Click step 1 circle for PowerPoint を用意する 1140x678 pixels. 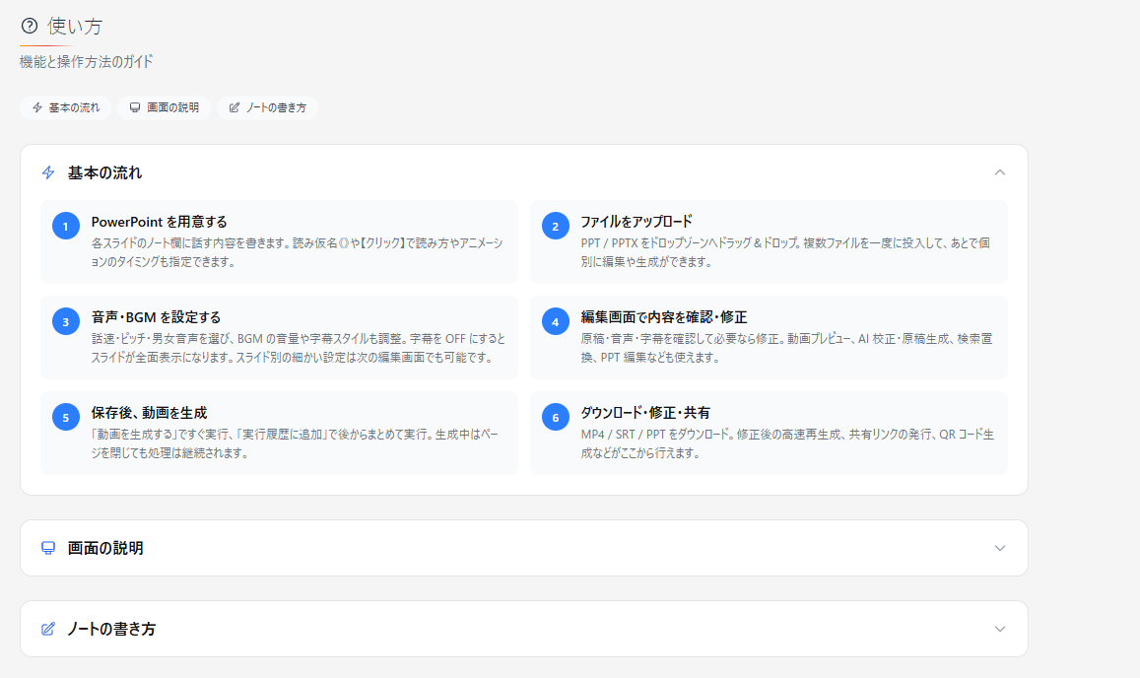(65, 227)
